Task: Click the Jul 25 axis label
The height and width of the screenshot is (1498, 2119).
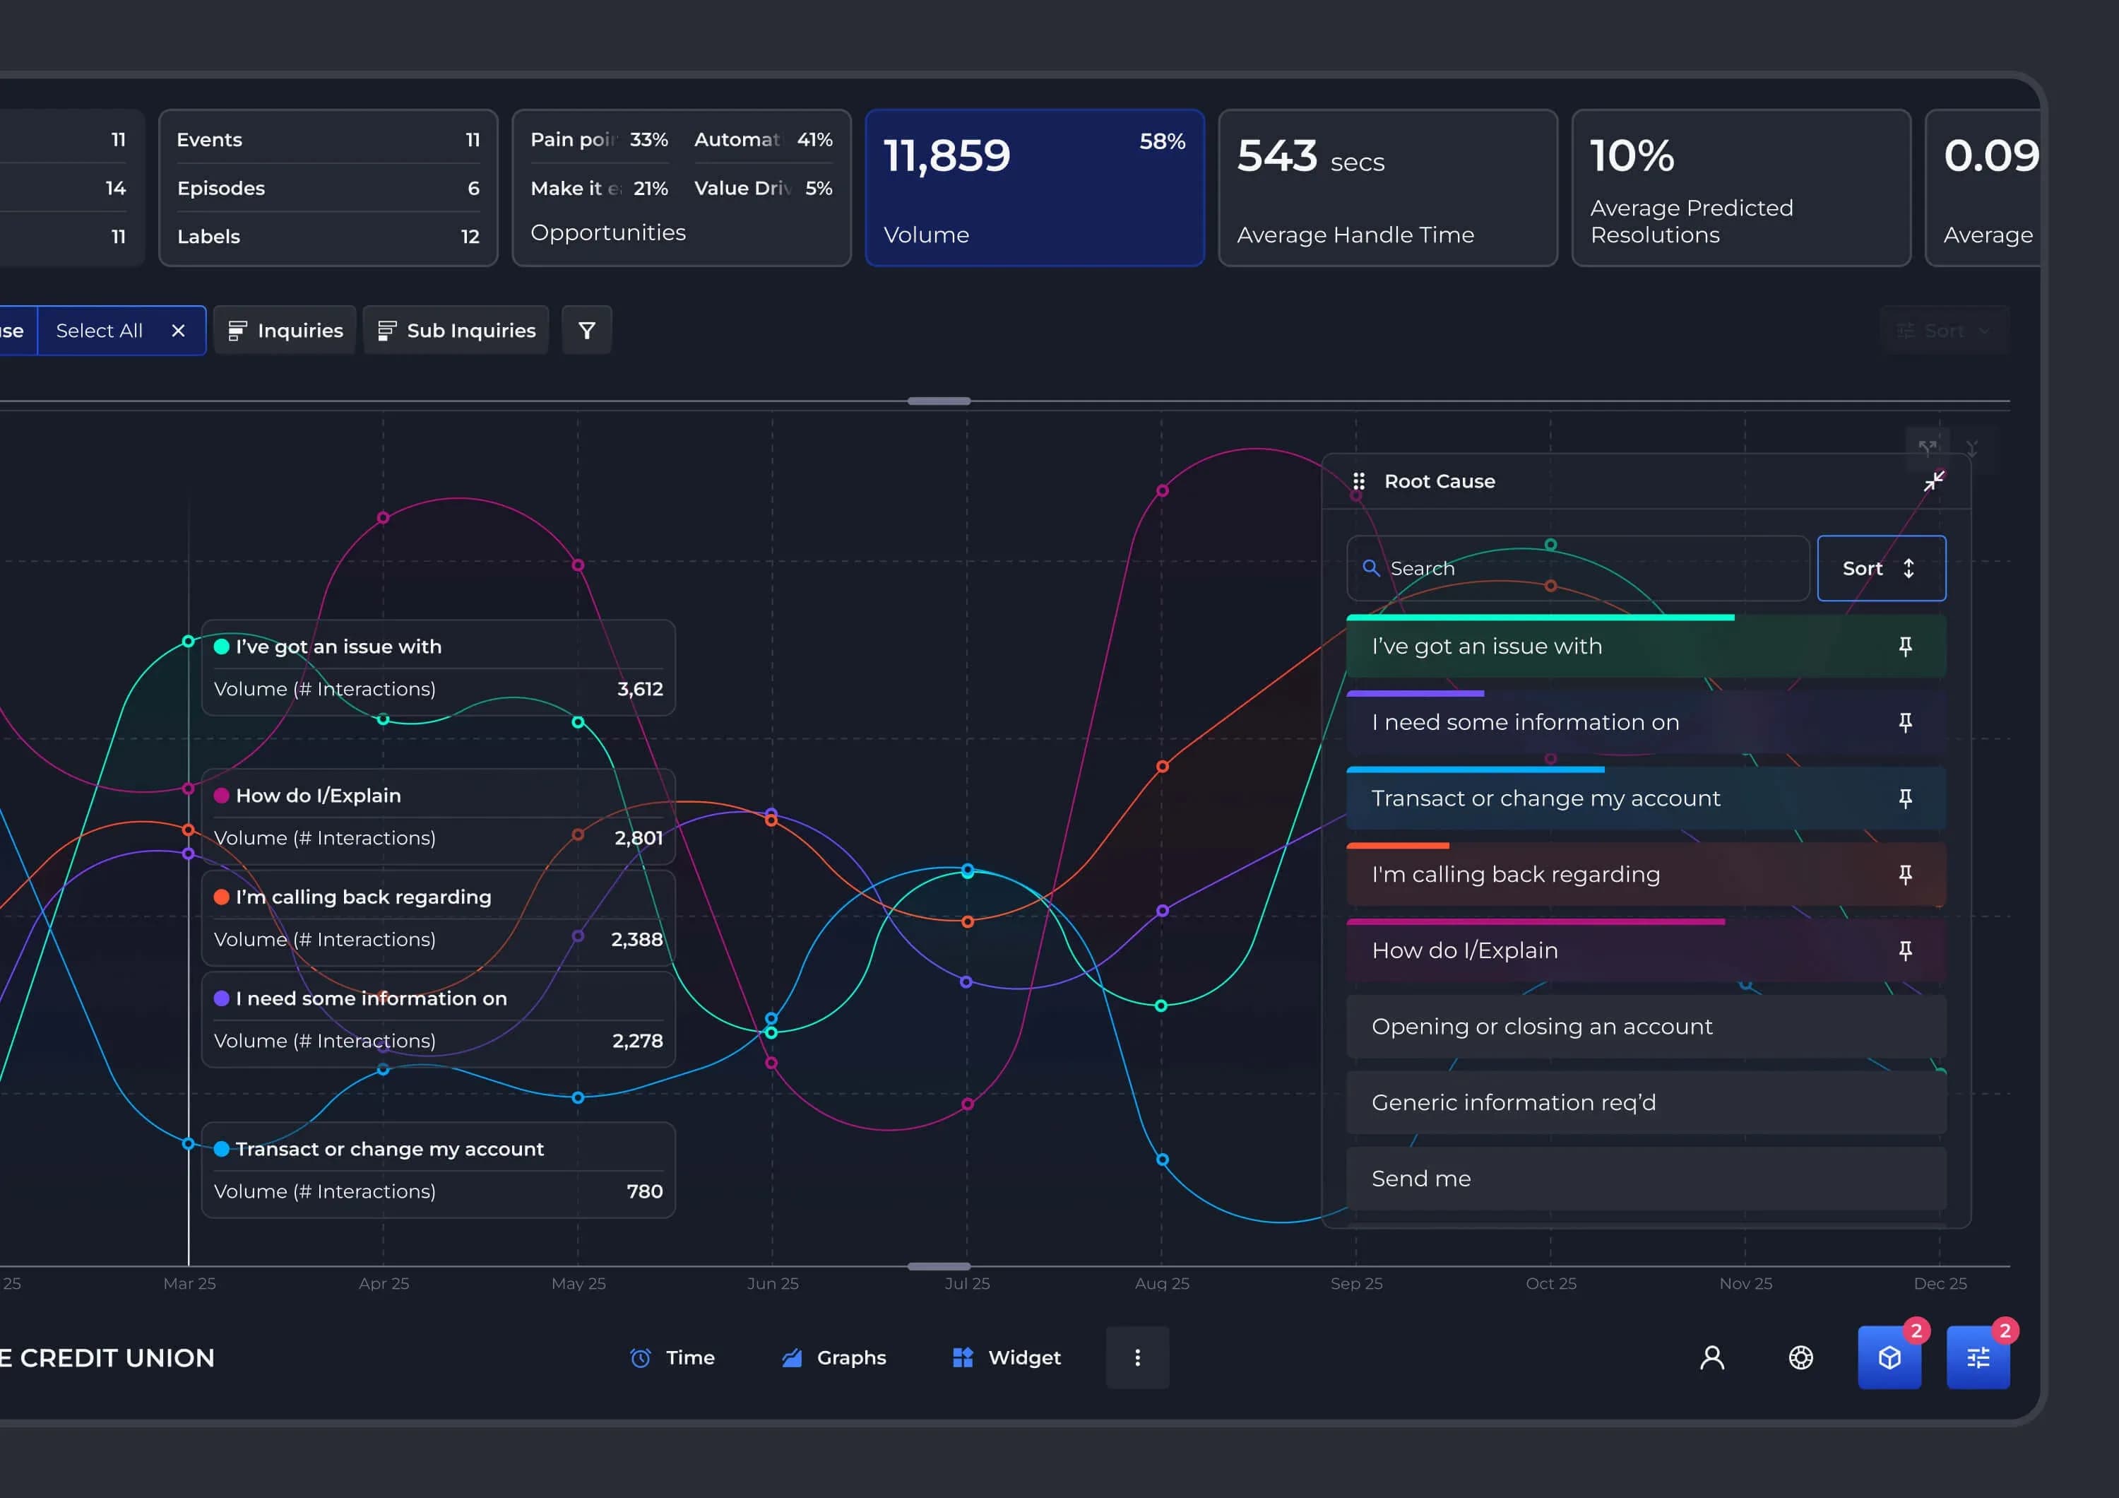Action: (967, 1283)
